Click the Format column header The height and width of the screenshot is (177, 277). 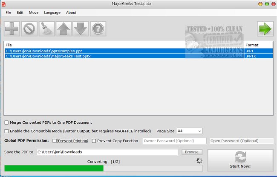[252, 45]
